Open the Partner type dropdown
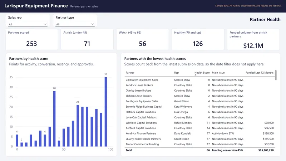 point(75,24)
